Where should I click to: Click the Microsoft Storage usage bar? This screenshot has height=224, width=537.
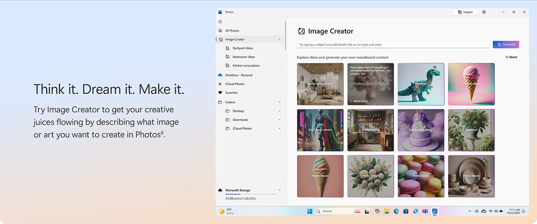(x=251, y=194)
